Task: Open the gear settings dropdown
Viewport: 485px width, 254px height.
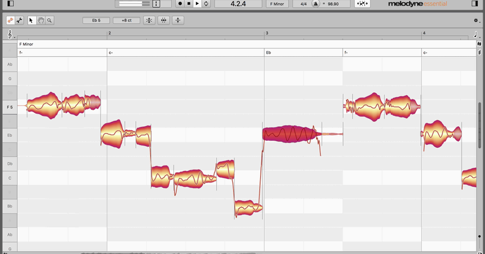Action: point(477,21)
